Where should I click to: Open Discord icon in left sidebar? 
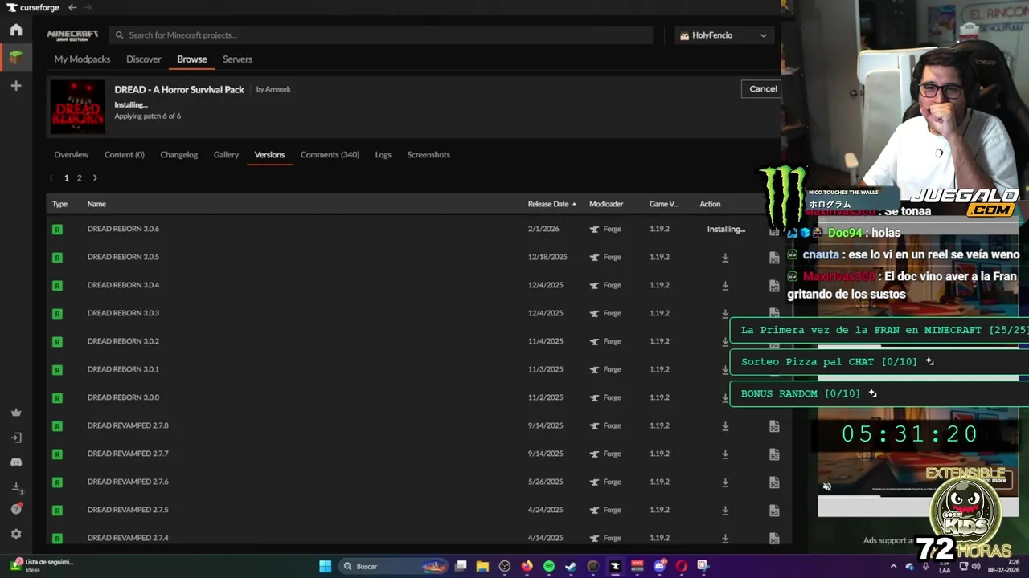[16, 462]
